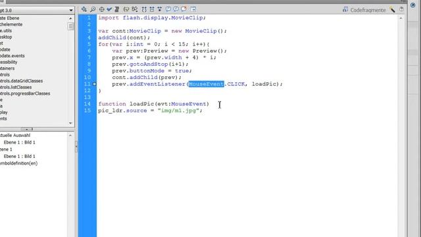Click toolbox list scroll-down arrow
421x237 pixels.
tap(70, 123)
